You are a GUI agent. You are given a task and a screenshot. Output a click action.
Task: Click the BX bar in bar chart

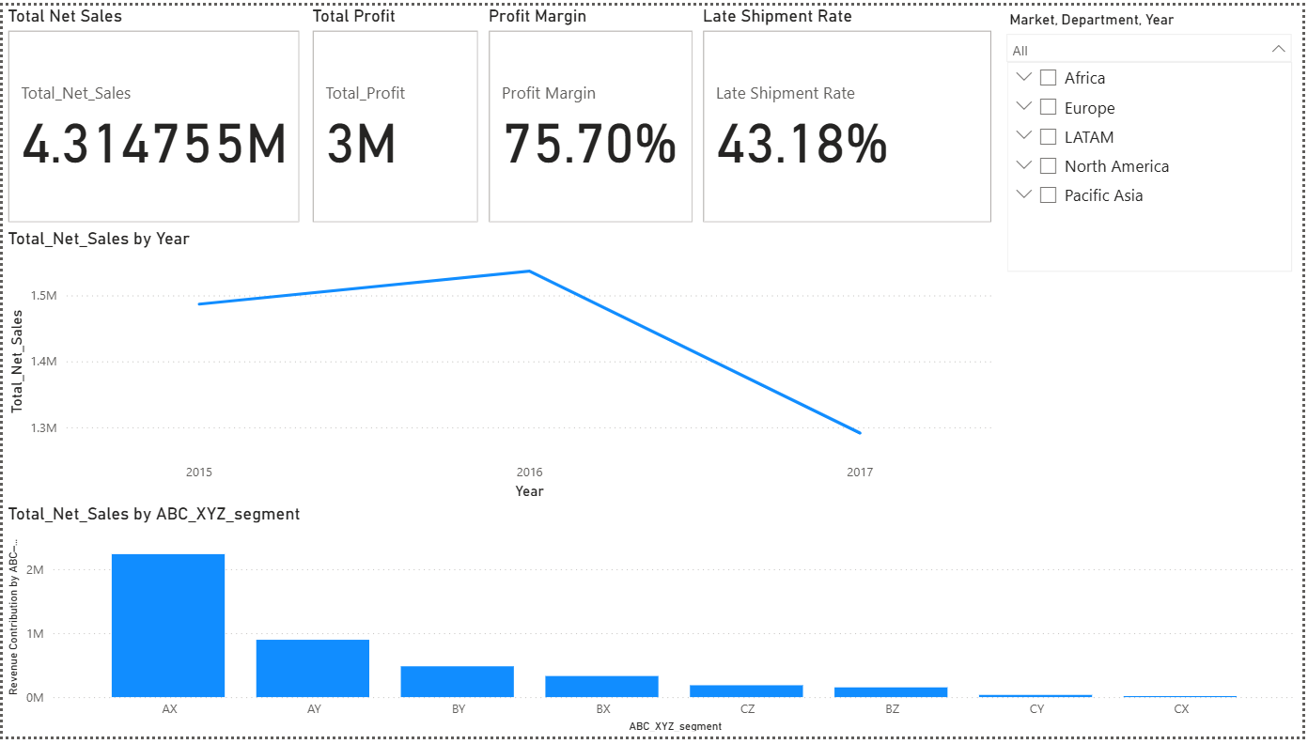coord(601,687)
